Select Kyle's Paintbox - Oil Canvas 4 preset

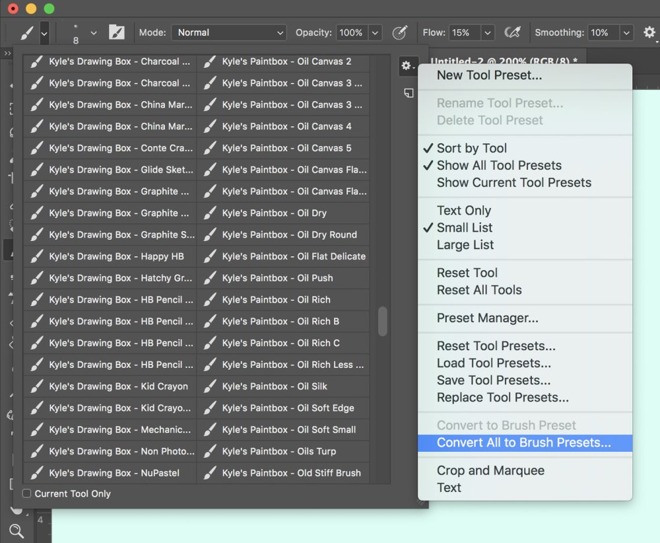click(283, 126)
